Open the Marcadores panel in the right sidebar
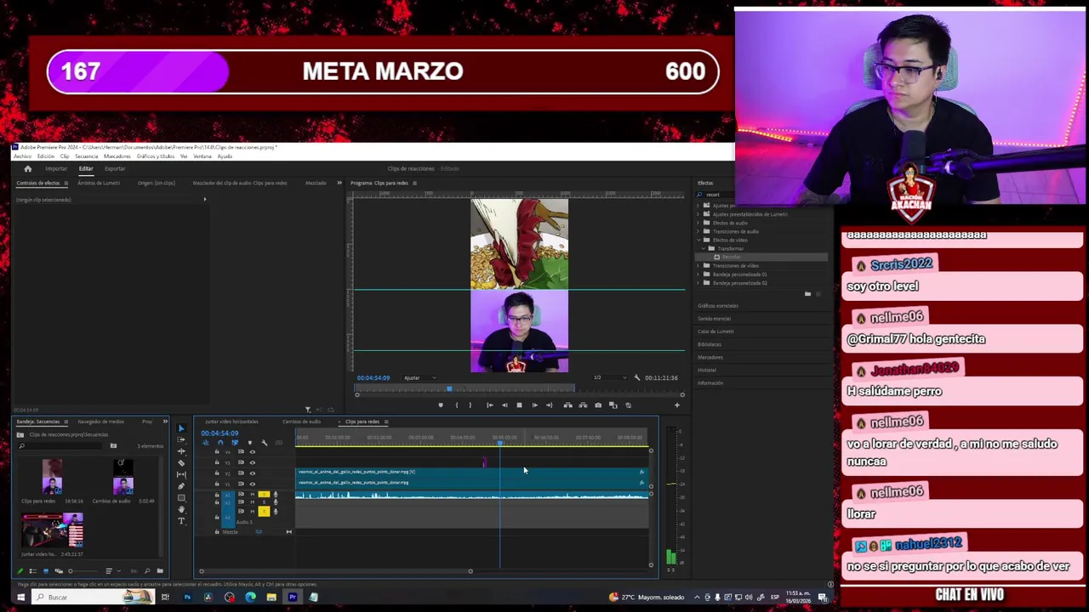Image resolution: width=1089 pixels, height=612 pixels. 710,357
